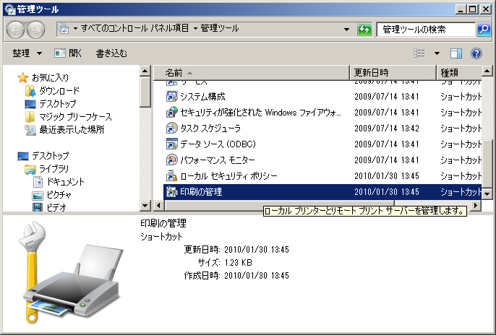496x335 pixels.
Task: Select the データ ソース (ODBC) file name
Action: [218, 144]
